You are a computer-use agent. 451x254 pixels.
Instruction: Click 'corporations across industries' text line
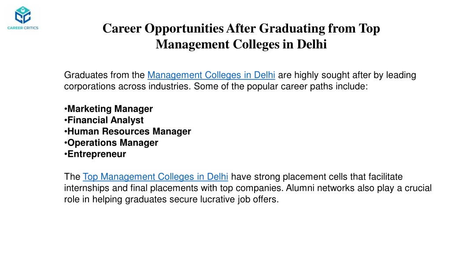[x=127, y=86]
